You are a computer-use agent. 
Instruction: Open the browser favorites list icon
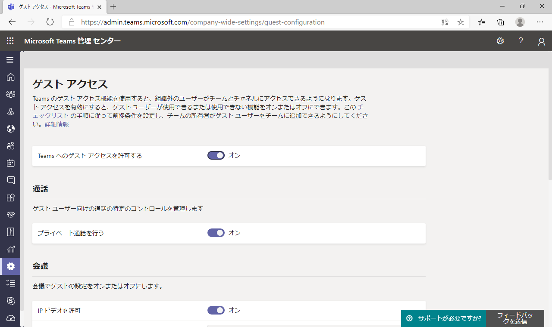(x=482, y=22)
